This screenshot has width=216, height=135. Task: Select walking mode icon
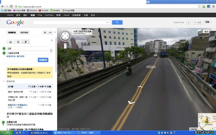pos(26,42)
